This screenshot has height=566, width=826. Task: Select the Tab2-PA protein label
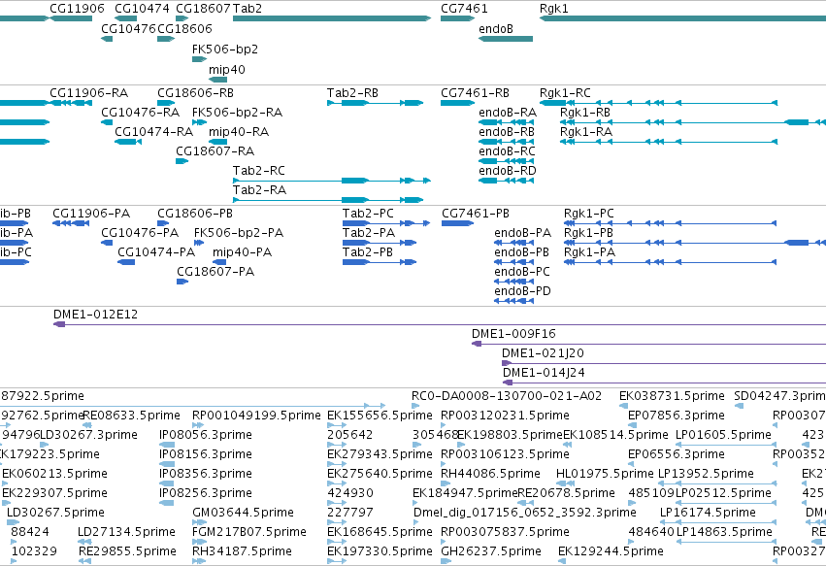point(369,233)
